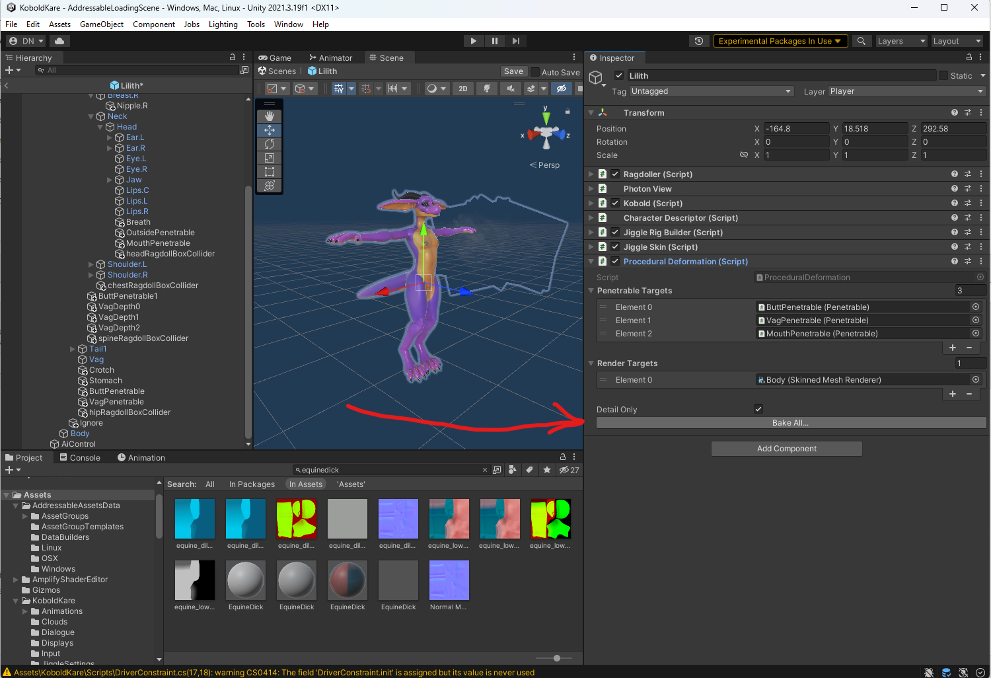Open the Layers dropdown in toolbar
The width and height of the screenshot is (991, 678).
[x=901, y=41]
